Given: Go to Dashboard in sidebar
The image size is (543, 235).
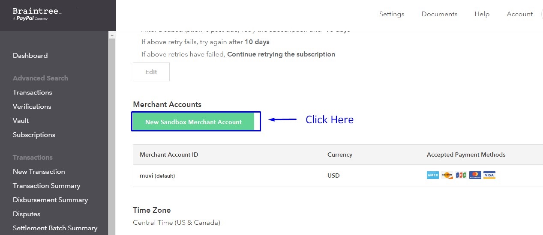Looking at the screenshot, I should 30,56.
